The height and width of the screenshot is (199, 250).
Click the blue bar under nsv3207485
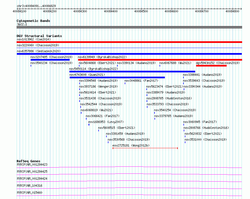click(x=50, y=60)
